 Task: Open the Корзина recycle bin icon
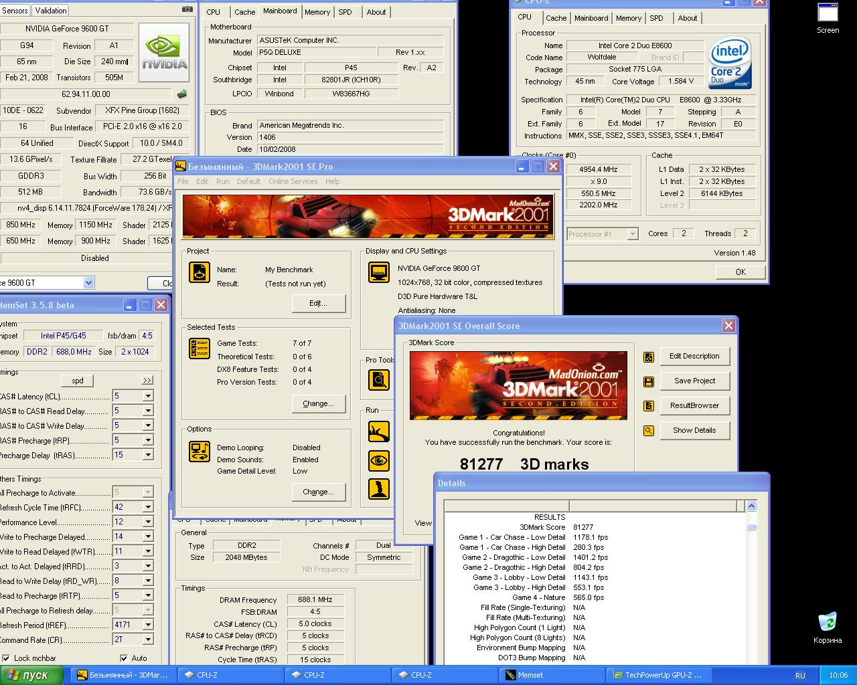click(828, 627)
